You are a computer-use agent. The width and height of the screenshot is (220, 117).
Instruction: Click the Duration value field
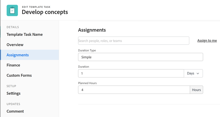(x=131, y=73)
